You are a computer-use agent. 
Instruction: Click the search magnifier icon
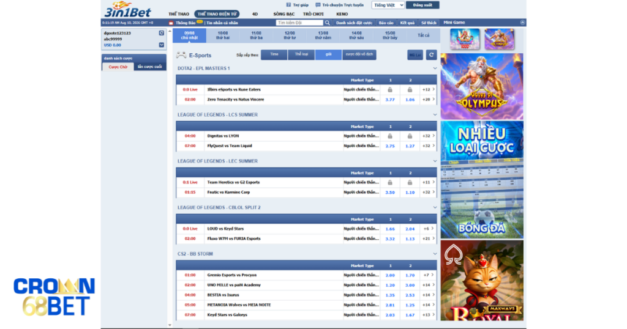pos(328,23)
